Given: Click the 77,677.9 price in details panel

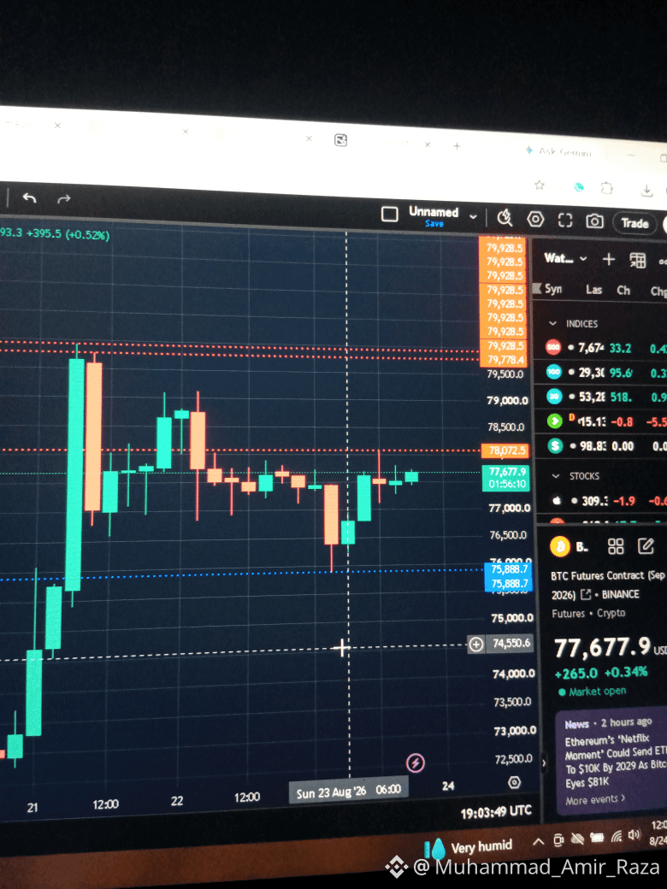Looking at the screenshot, I should tap(602, 647).
